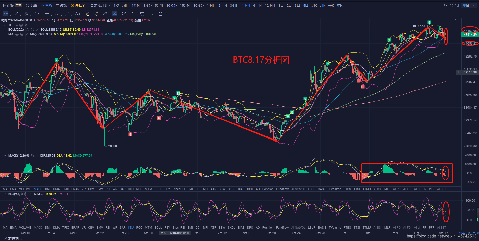Toggle the 画线 drawing mode
This screenshot has width=479, height=241.
click(47, 5)
